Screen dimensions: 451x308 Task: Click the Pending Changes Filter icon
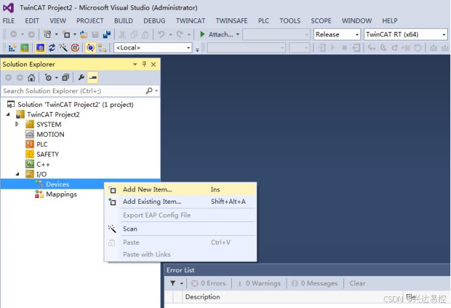48,77
